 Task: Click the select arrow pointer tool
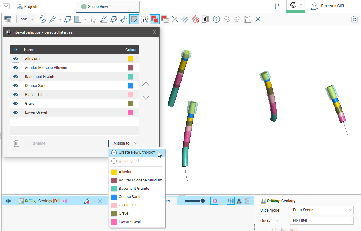tap(93, 19)
